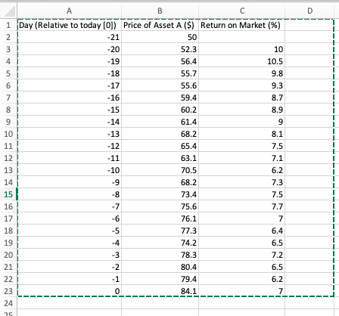Select column B header

click(160, 11)
